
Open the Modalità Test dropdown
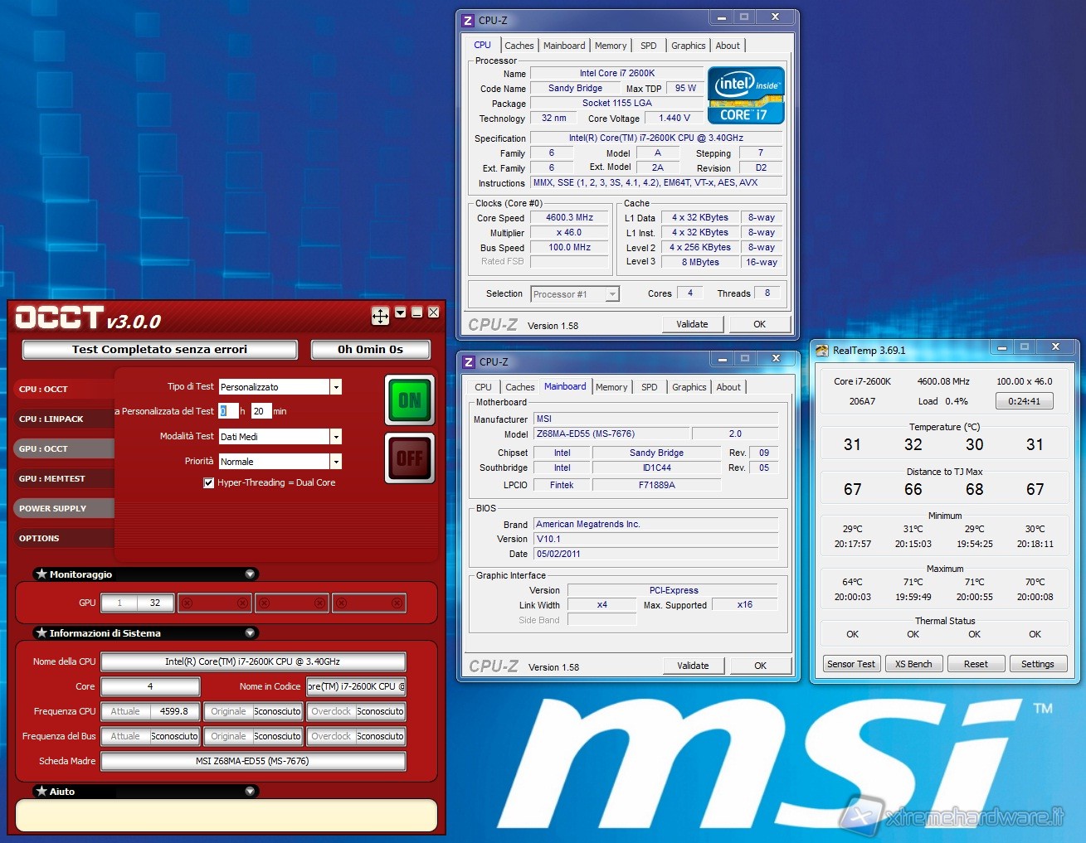336,437
